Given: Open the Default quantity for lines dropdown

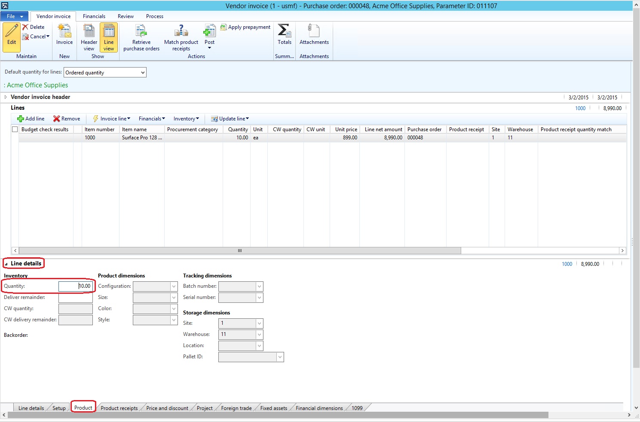Looking at the screenshot, I should [x=142, y=72].
